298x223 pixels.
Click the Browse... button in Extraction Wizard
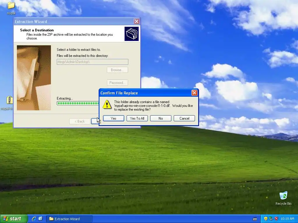click(x=117, y=70)
